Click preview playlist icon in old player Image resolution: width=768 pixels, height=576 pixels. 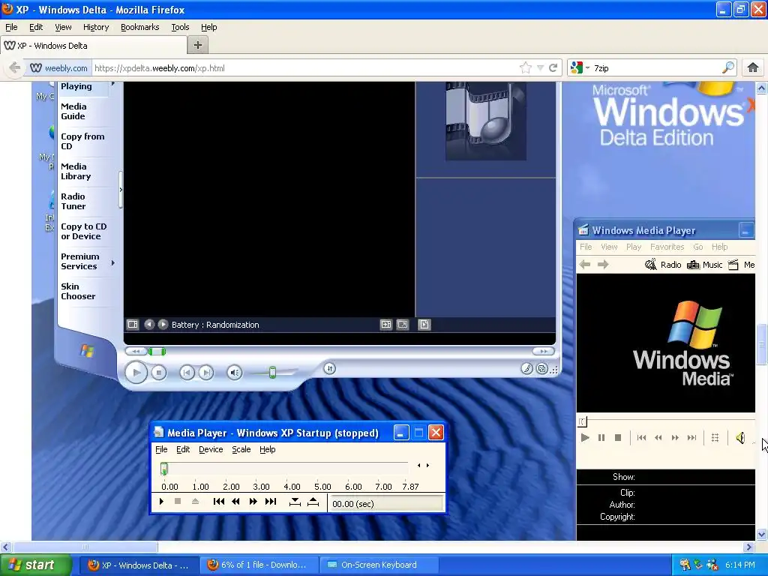[x=715, y=438]
